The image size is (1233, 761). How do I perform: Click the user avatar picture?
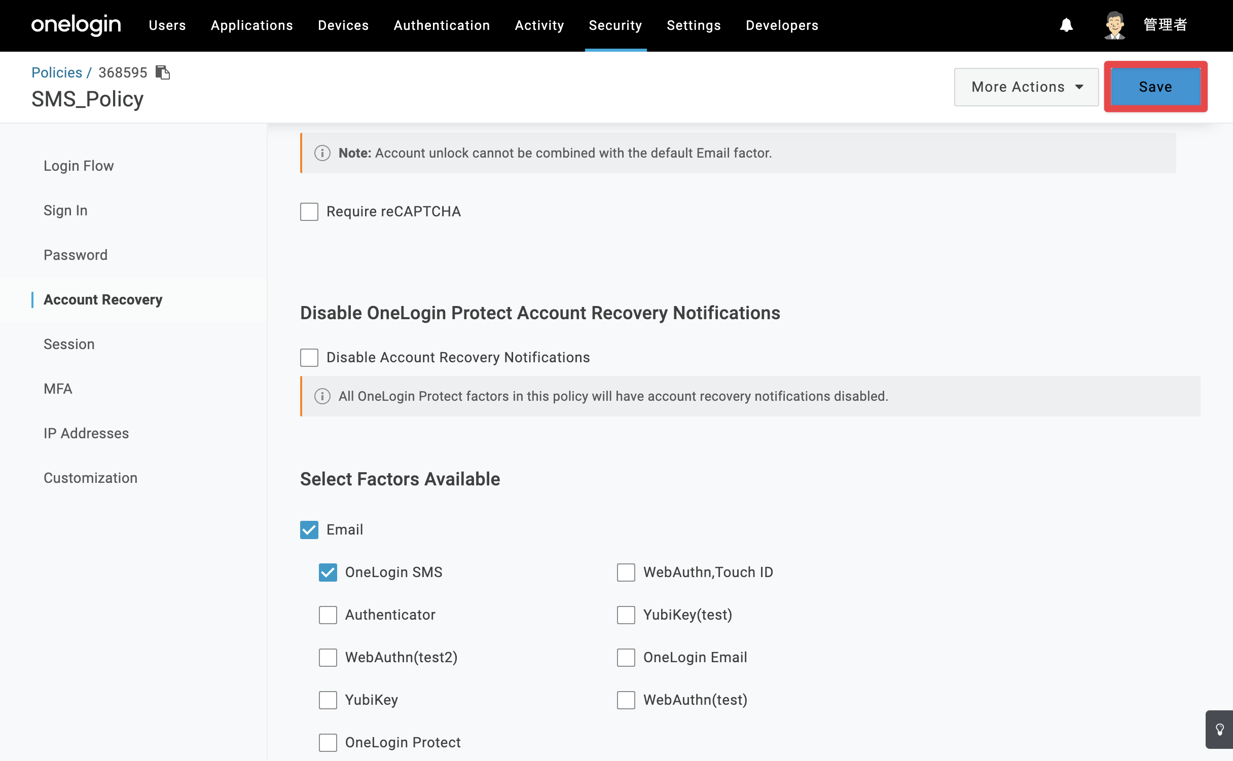coord(1114,25)
